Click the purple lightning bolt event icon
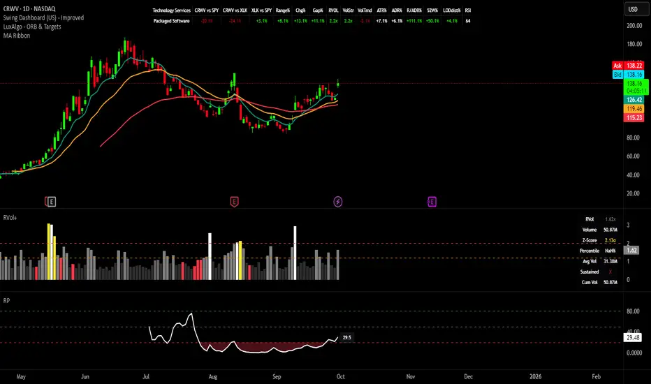The height and width of the screenshot is (384, 651). pos(338,202)
